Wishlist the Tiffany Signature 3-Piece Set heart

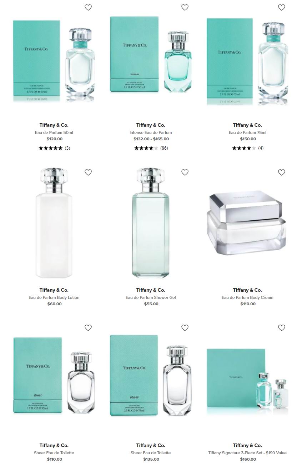tap(282, 328)
